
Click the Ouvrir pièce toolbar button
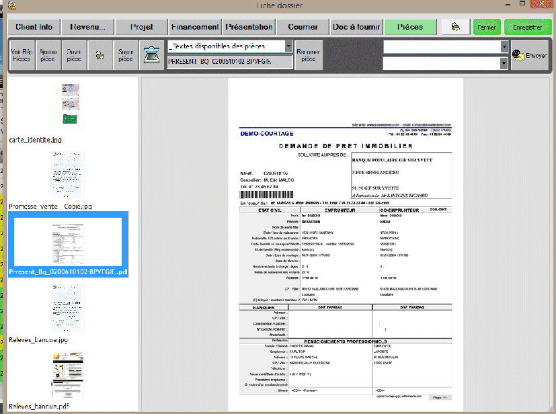tap(73, 54)
